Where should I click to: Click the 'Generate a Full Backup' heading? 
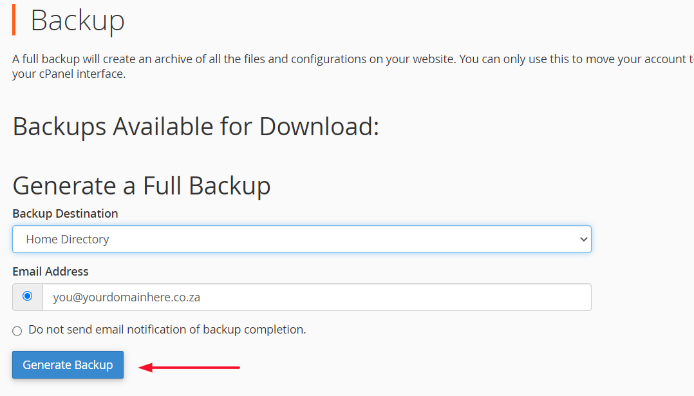point(142,185)
